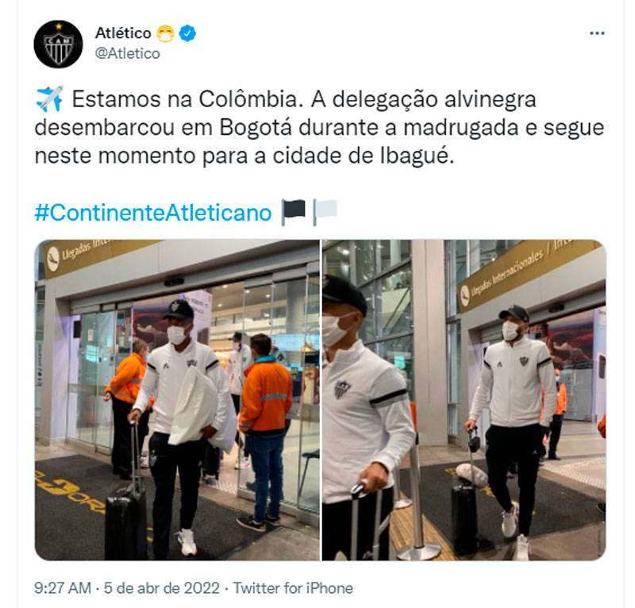This screenshot has height=608, width=635.
Task: Click the Atlético display name
Action: 123,33
